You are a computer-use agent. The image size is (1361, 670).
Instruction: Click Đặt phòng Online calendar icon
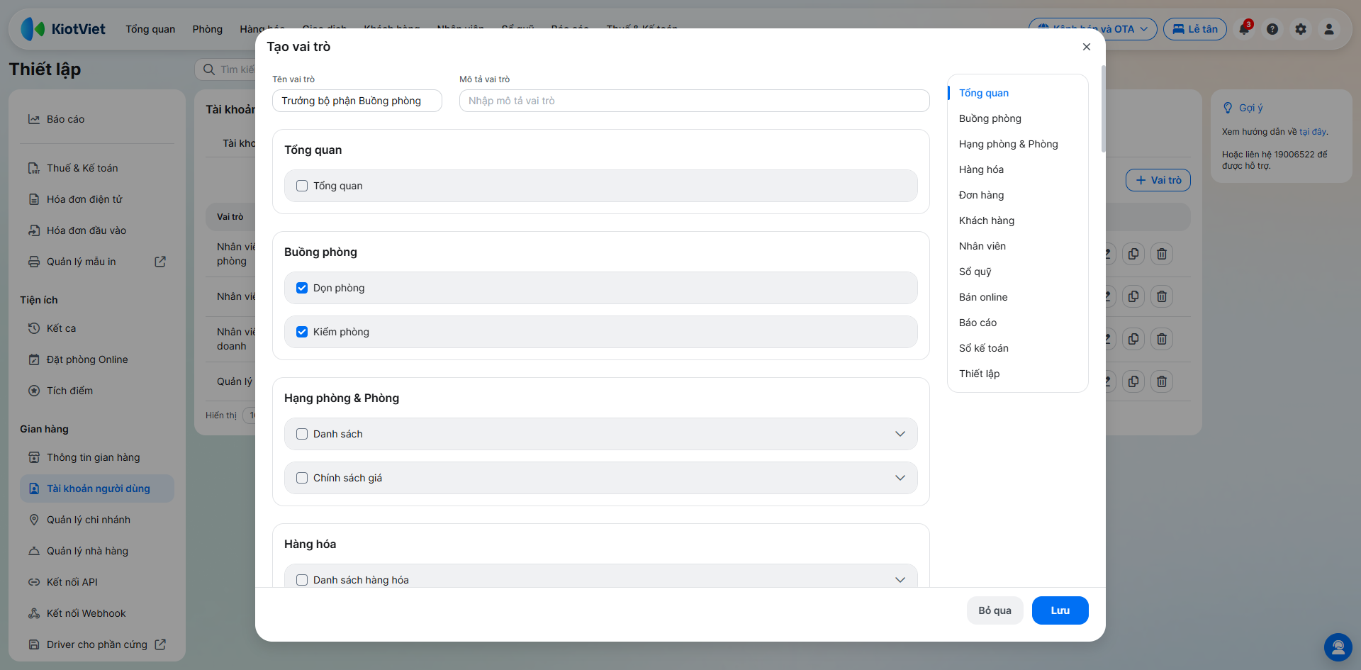[x=34, y=359]
